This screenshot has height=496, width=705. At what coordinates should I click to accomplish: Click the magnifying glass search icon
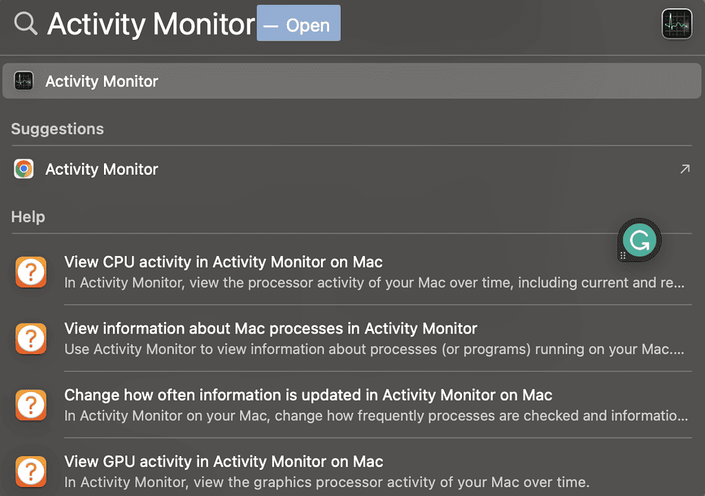click(x=25, y=24)
